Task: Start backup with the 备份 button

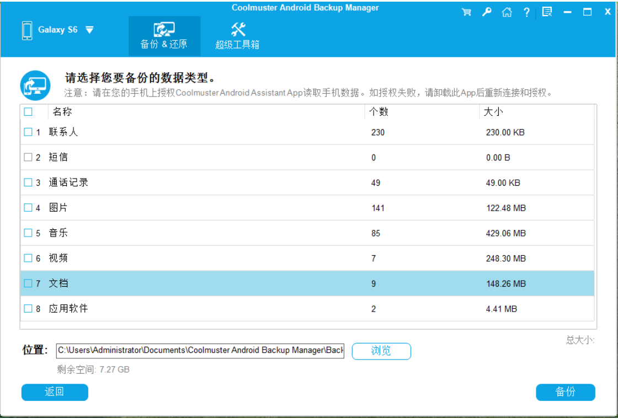Action: 565,392
